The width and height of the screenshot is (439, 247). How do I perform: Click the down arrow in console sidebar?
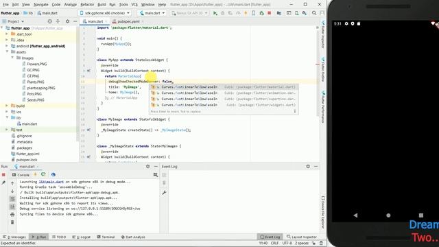pyautogui.click(x=12, y=191)
